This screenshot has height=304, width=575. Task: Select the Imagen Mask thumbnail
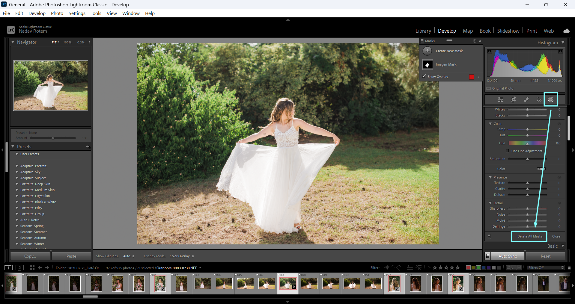[428, 64]
